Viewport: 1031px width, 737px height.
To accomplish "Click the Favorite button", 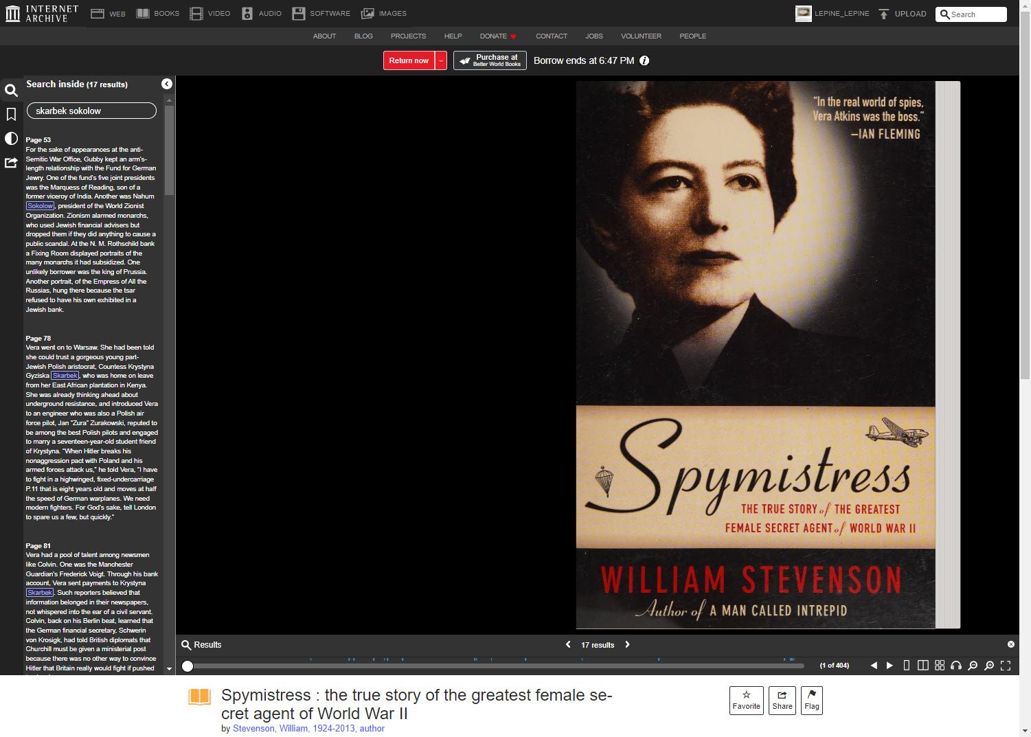I will (x=747, y=700).
